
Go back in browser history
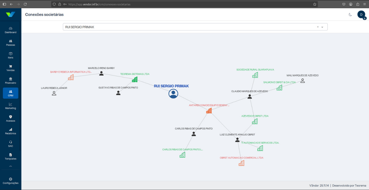click(11, 4)
